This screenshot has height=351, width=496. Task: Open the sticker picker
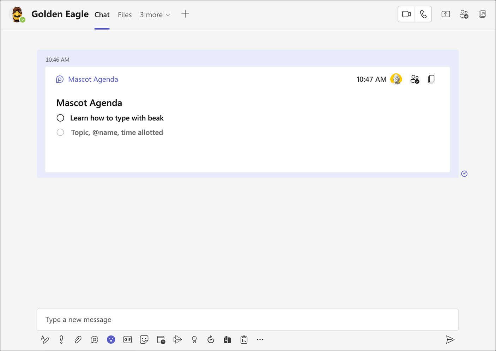(x=144, y=340)
